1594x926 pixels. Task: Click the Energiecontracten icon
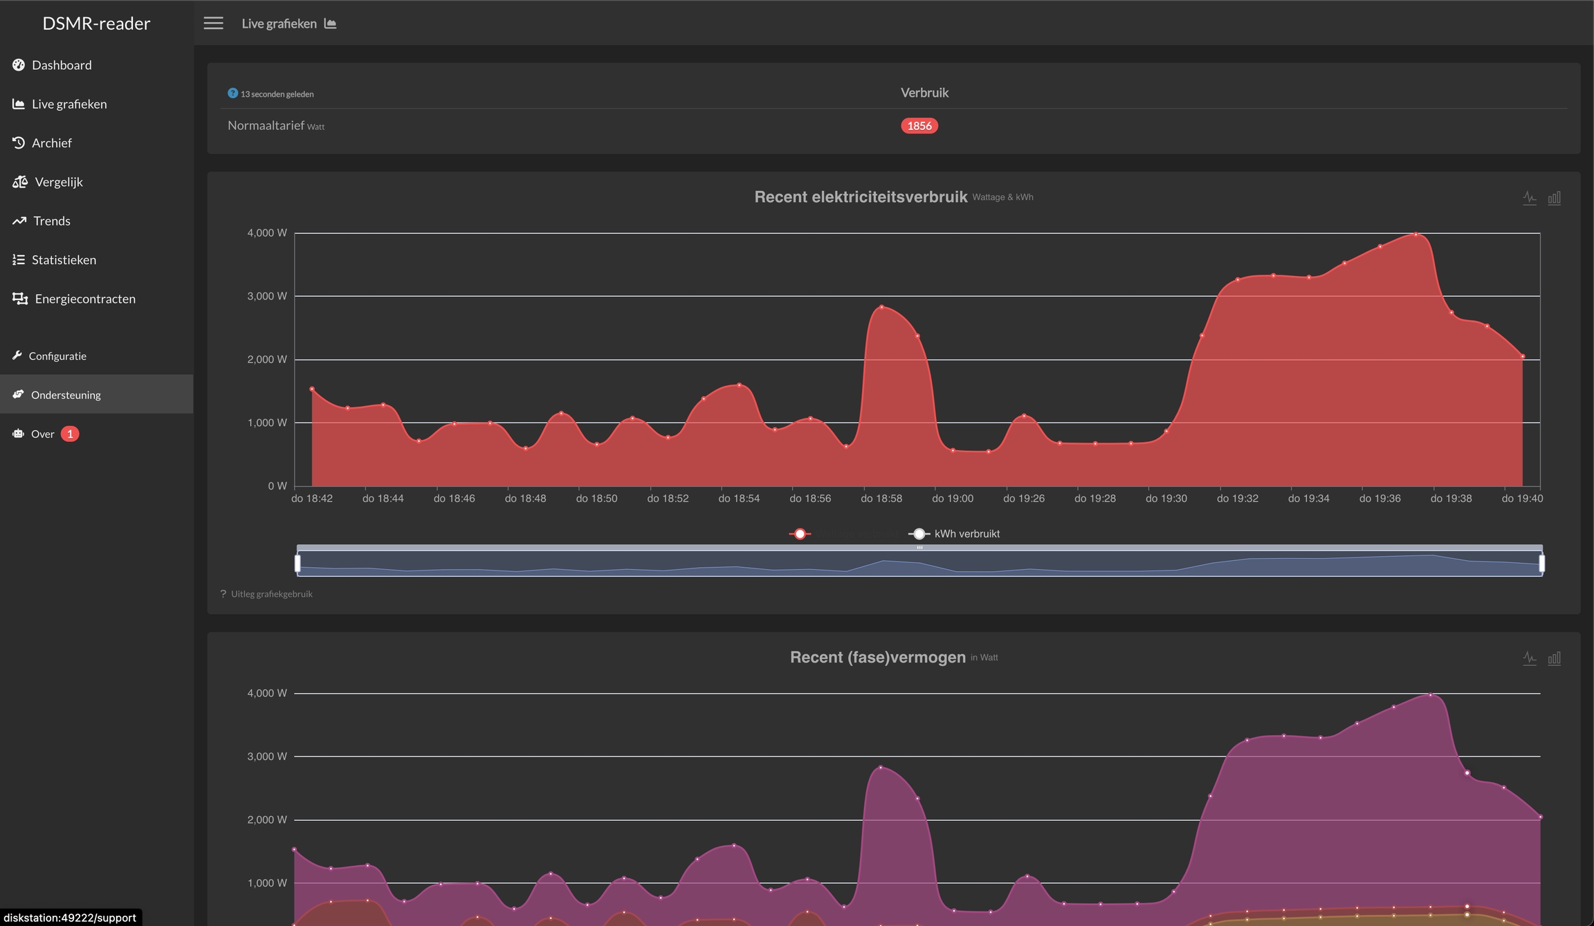[20, 299]
